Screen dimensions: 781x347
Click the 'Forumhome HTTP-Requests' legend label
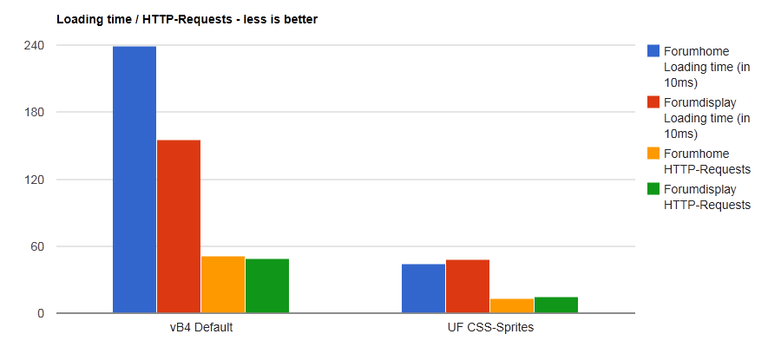click(x=706, y=161)
